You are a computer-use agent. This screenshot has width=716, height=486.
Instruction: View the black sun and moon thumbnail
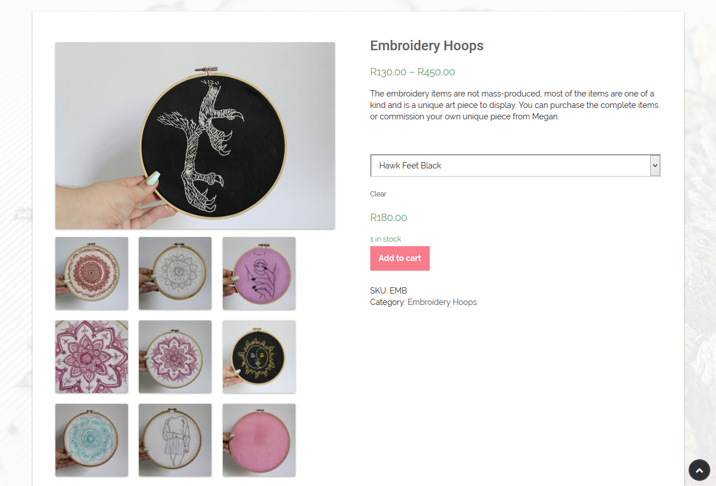(259, 357)
